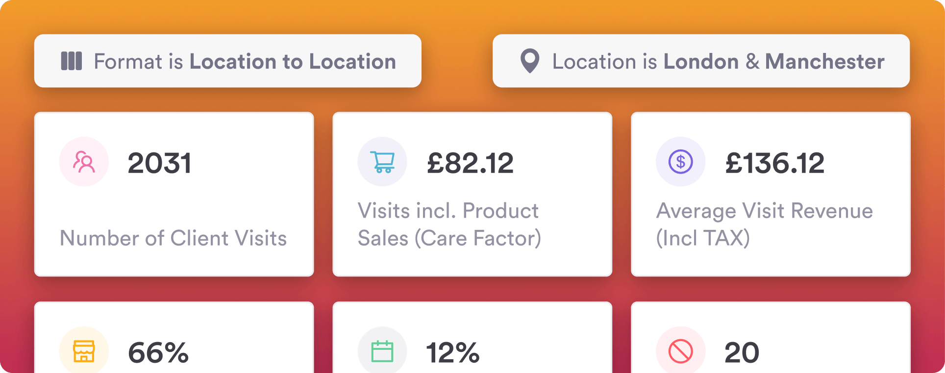The width and height of the screenshot is (945, 373).
Task: Click the dollar coin revenue icon
Action: (680, 162)
